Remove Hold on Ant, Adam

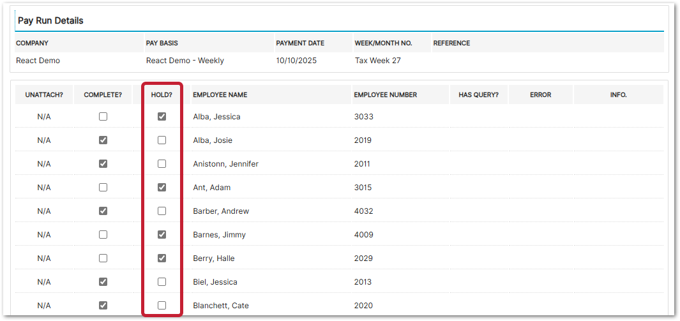[162, 188]
